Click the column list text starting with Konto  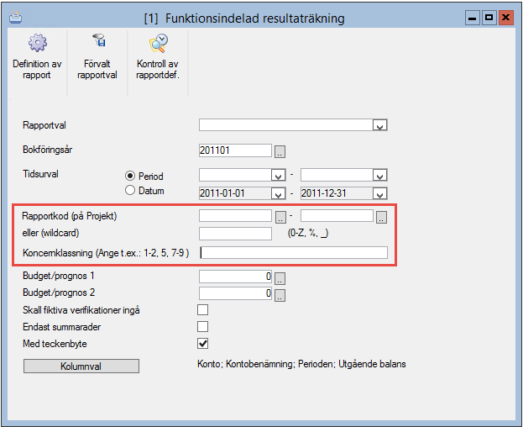click(301, 364)
